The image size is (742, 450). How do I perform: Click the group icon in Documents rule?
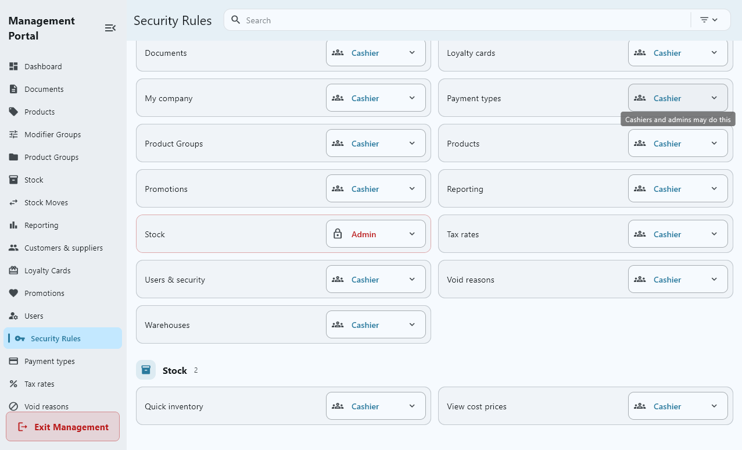pyautogui.click(x=338, y=52)
